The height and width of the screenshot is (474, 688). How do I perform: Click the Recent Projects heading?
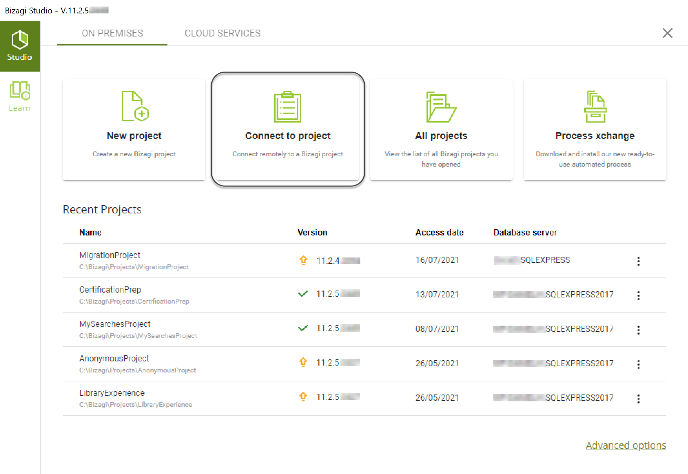click(x=102, y=209)
